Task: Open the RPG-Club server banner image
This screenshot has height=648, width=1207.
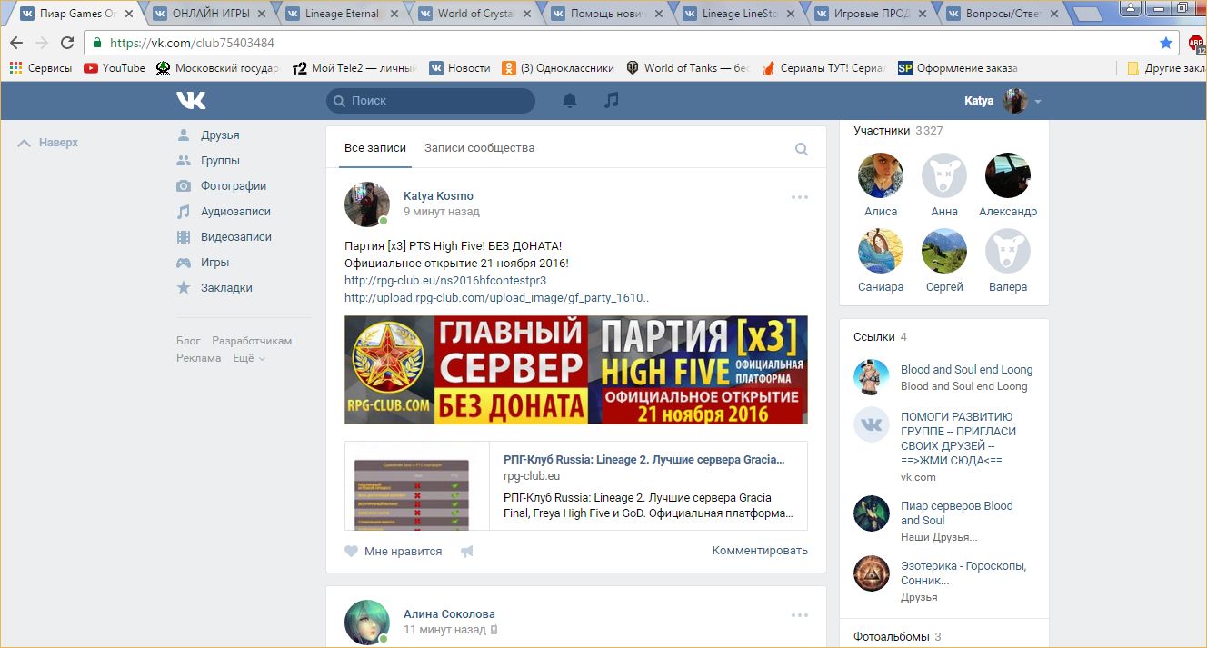Action: (575, 370)
